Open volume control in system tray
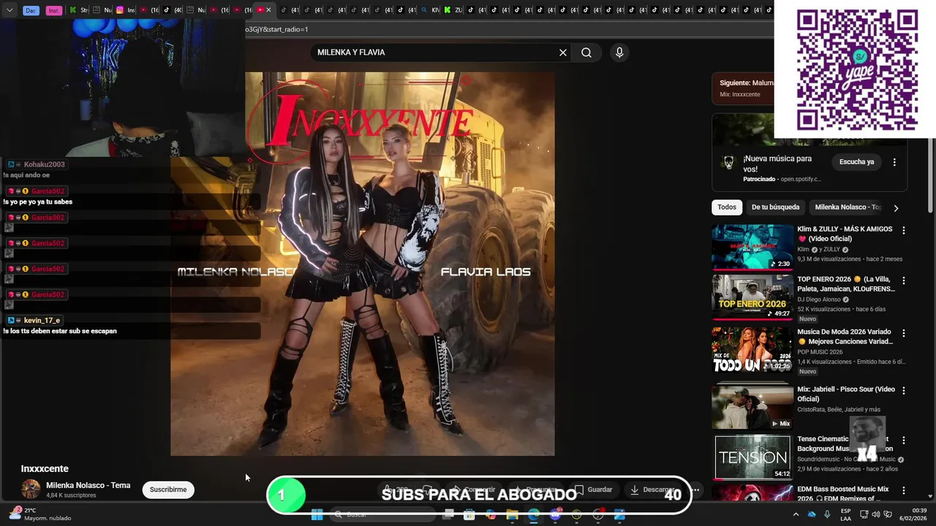This screenshot has width=936, height=526. 876,514
